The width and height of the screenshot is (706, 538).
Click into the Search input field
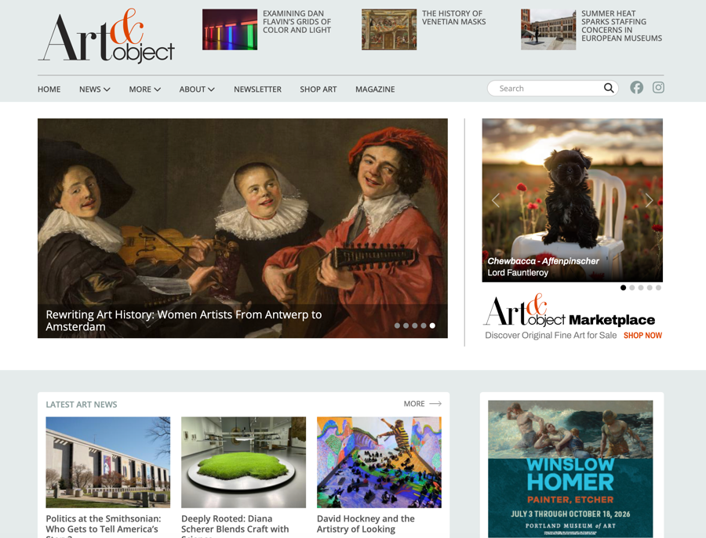pos(552,89)
